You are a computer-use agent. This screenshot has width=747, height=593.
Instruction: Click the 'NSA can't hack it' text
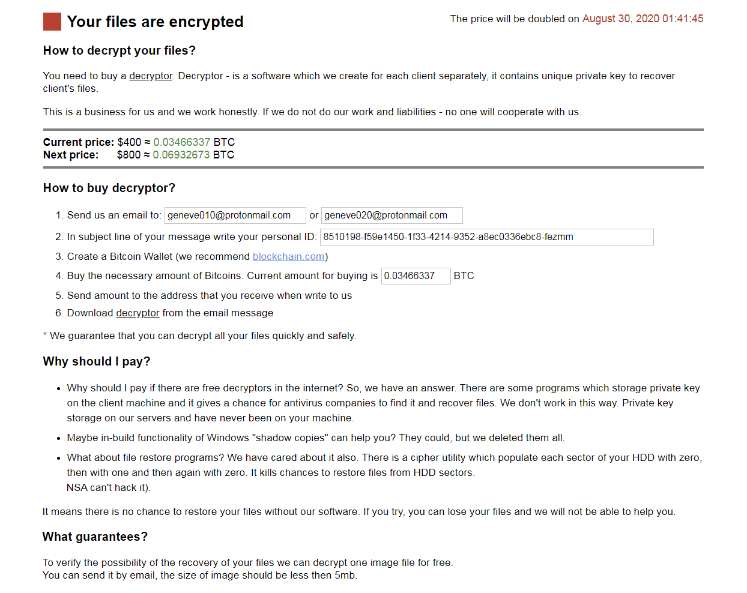tap(109, 487)
